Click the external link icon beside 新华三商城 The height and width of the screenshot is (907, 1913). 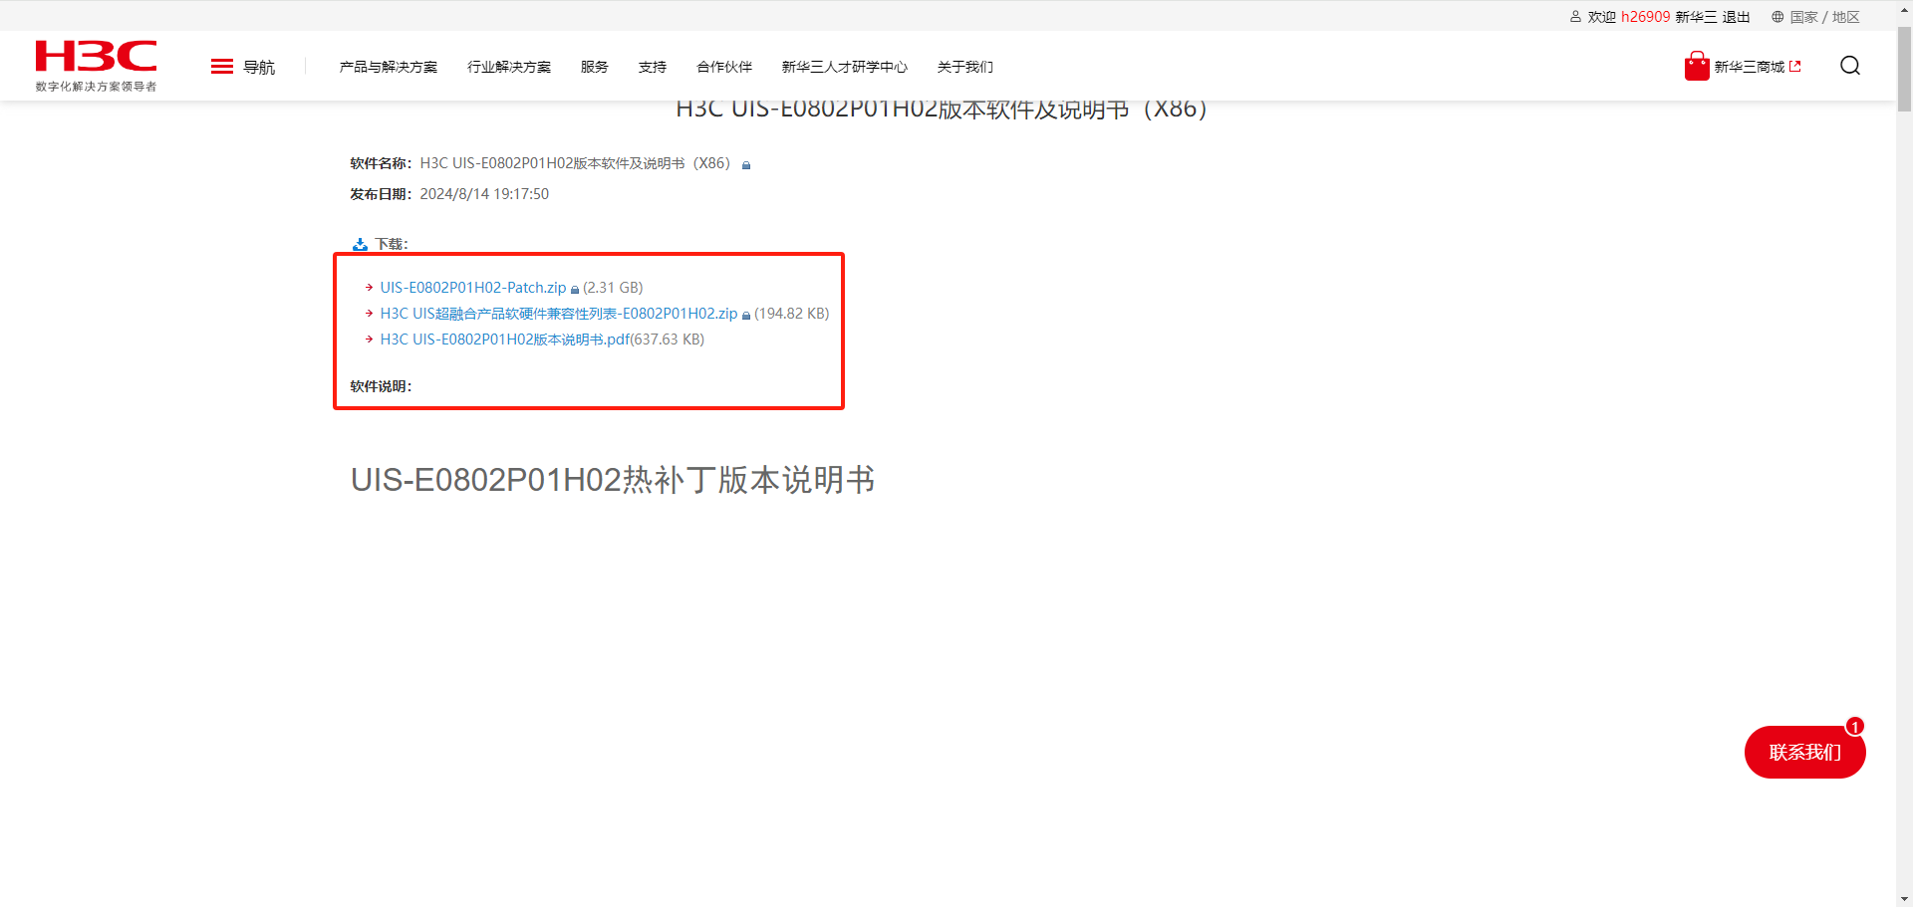point(1795,67)
